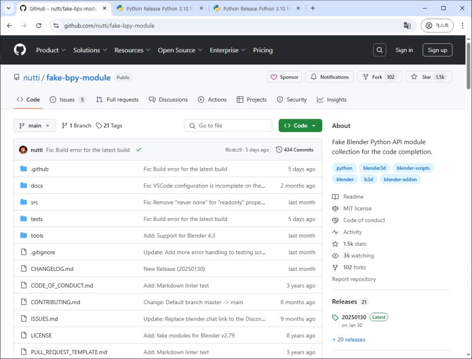Image resolution: width=472 pixels, height=359 pixels.
Task: Click the Sign up button
Action: click(x=437, y=50)
